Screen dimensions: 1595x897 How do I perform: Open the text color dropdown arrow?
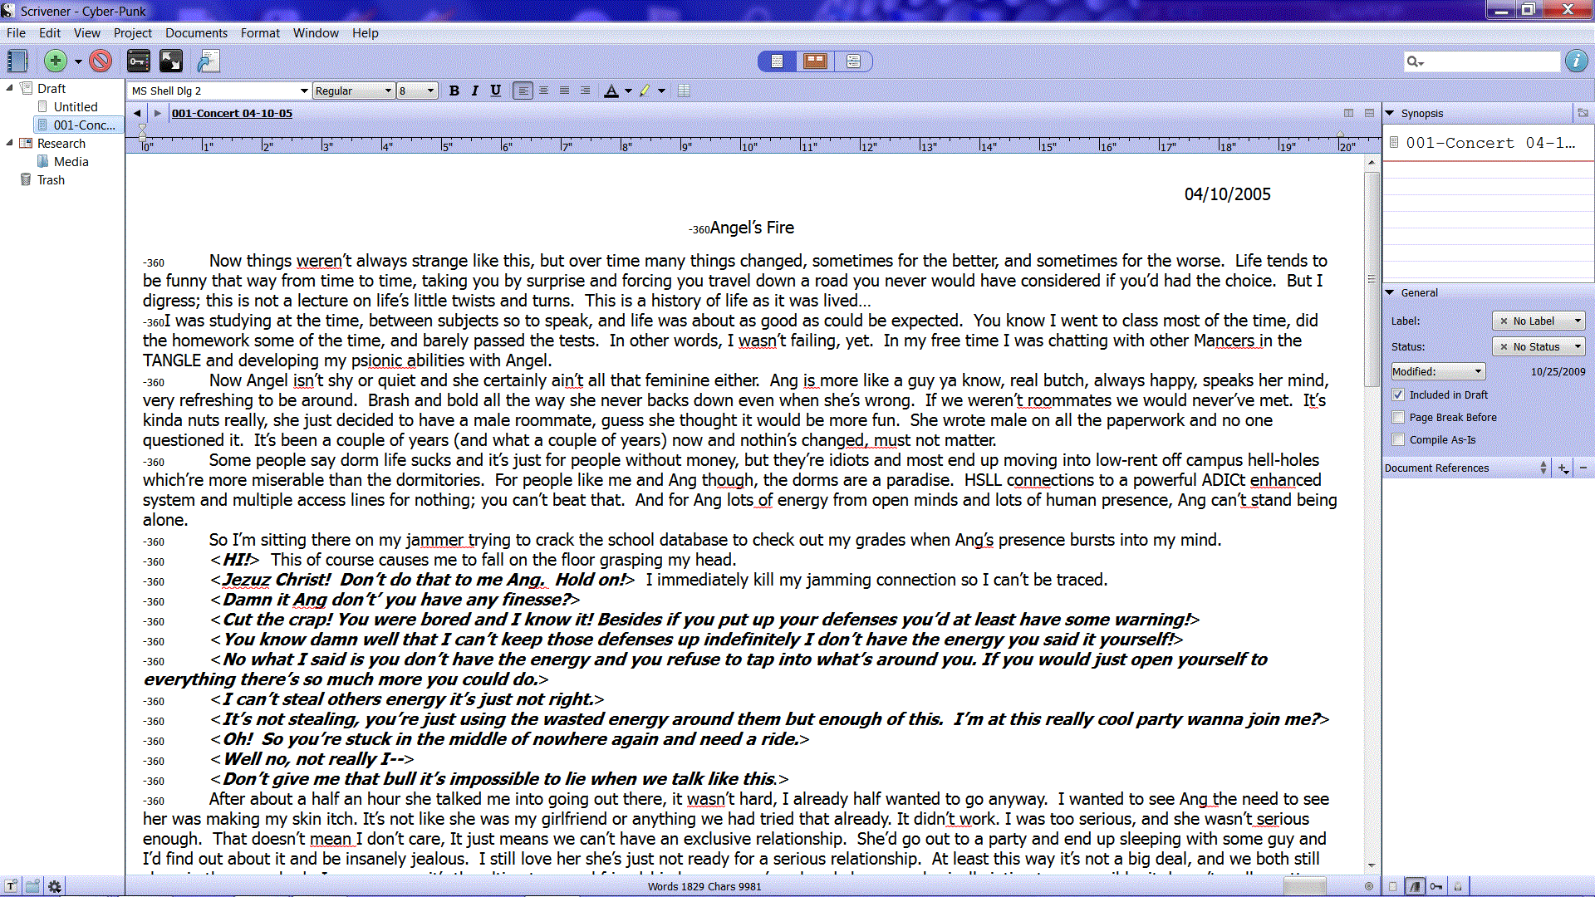(x=629, y=91)
